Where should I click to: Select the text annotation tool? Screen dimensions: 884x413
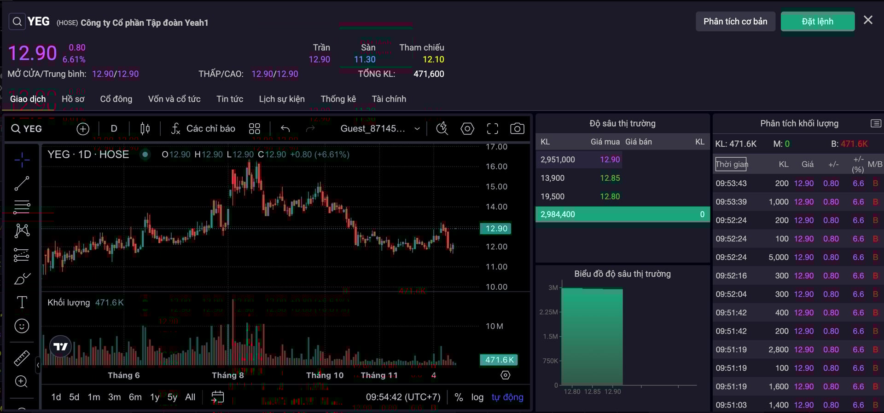click(x=22, y=302)
